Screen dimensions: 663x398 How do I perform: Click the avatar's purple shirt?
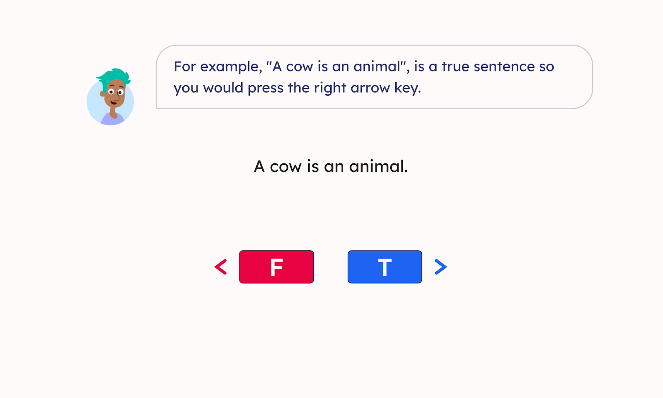[112, 120]
